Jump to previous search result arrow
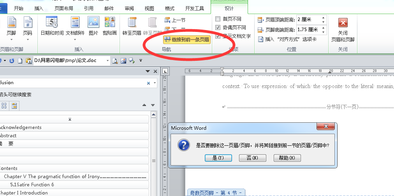Viewport: 394px width, 196px height. click(144, 105)
